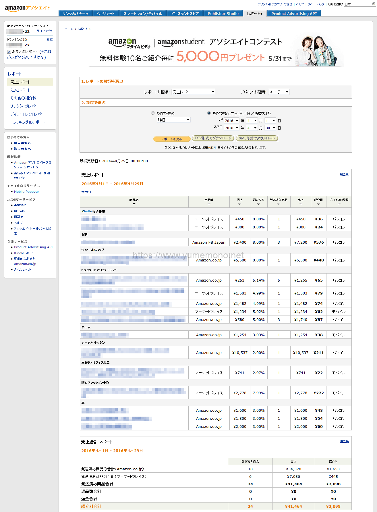
Task: Sort table by 出品者 column arrow
Action: pos(209,204)
